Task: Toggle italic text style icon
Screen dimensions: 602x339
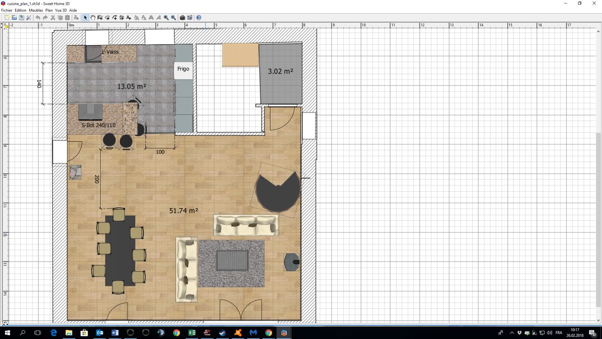Action: tap(158, 17)
